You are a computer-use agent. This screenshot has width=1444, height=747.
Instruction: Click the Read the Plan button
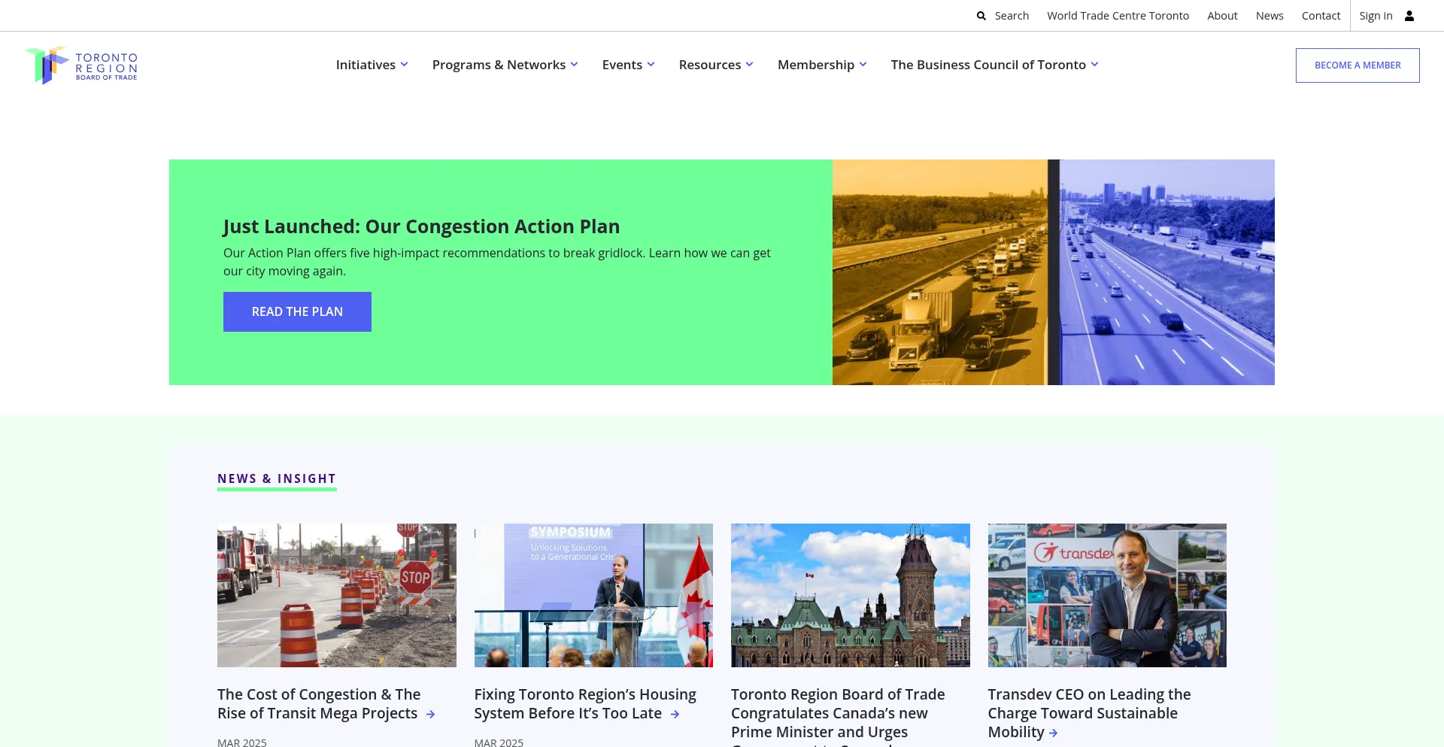pyautogui.click(x=297, y=311)
